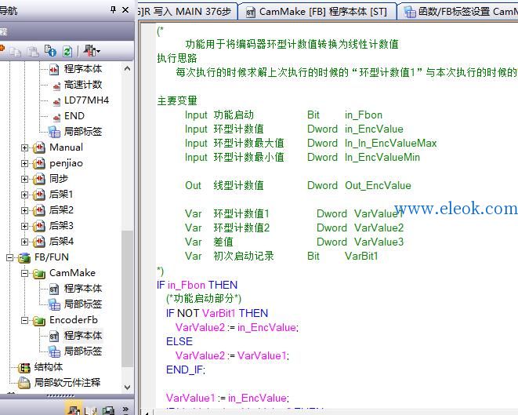
Task: Select the CamMake function block
Action: [72, 273]
